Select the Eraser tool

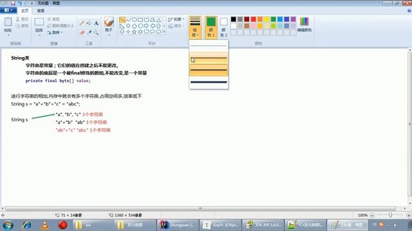coord(82,33)
